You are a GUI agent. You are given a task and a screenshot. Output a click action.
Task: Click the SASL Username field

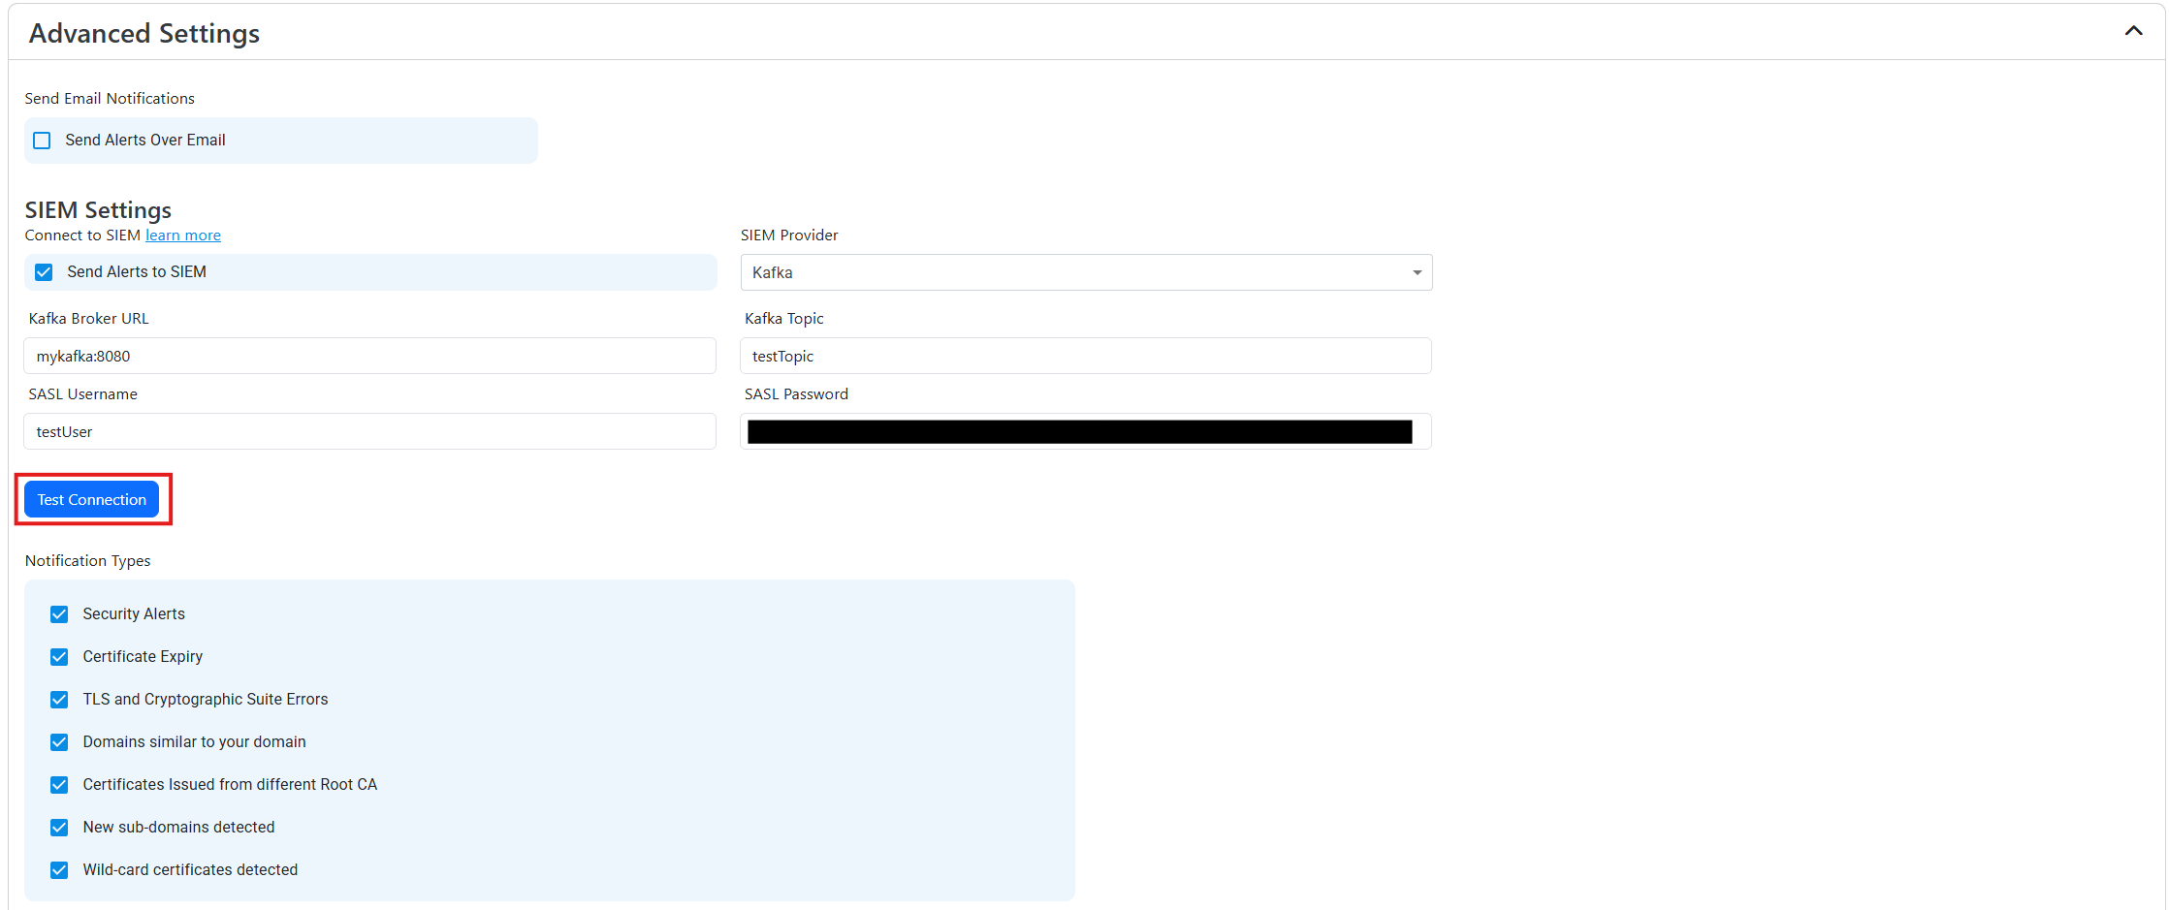pyautogui.click(x=368, y=431)
